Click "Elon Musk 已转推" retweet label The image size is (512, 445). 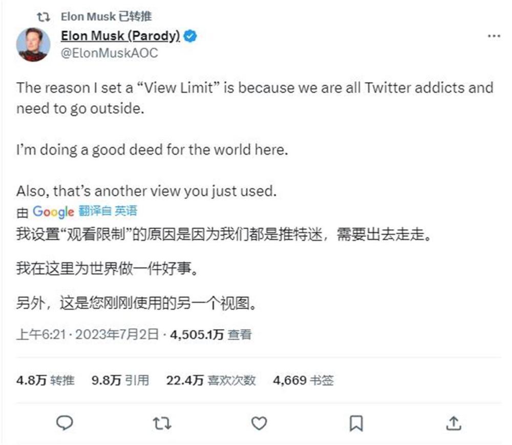[x=105, y=16]
